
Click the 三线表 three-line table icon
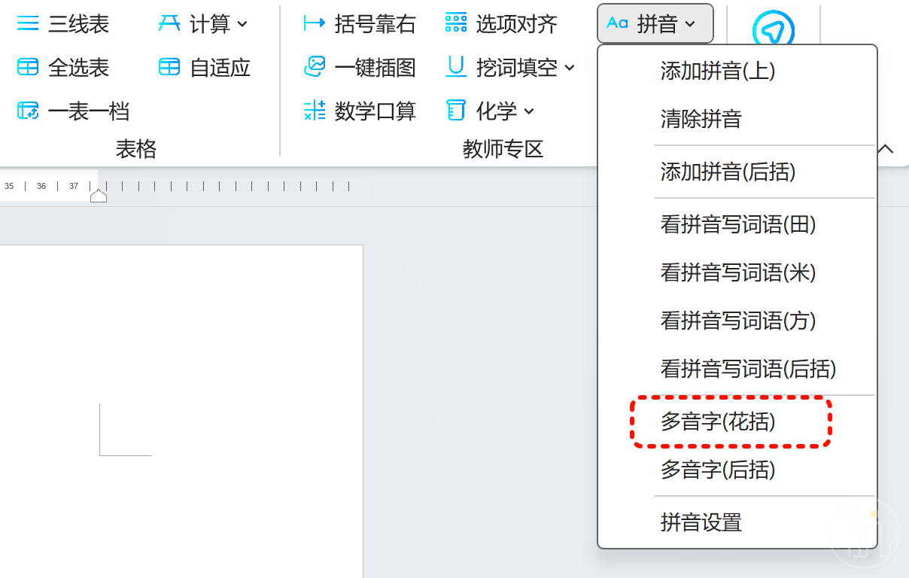(x=28, y=24)
